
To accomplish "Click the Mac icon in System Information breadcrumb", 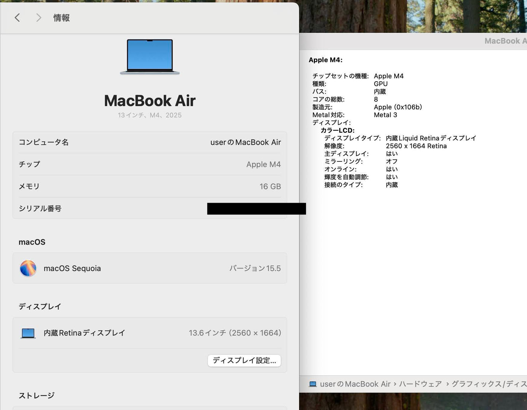I will pyautogui.click(x=313, y=384).
